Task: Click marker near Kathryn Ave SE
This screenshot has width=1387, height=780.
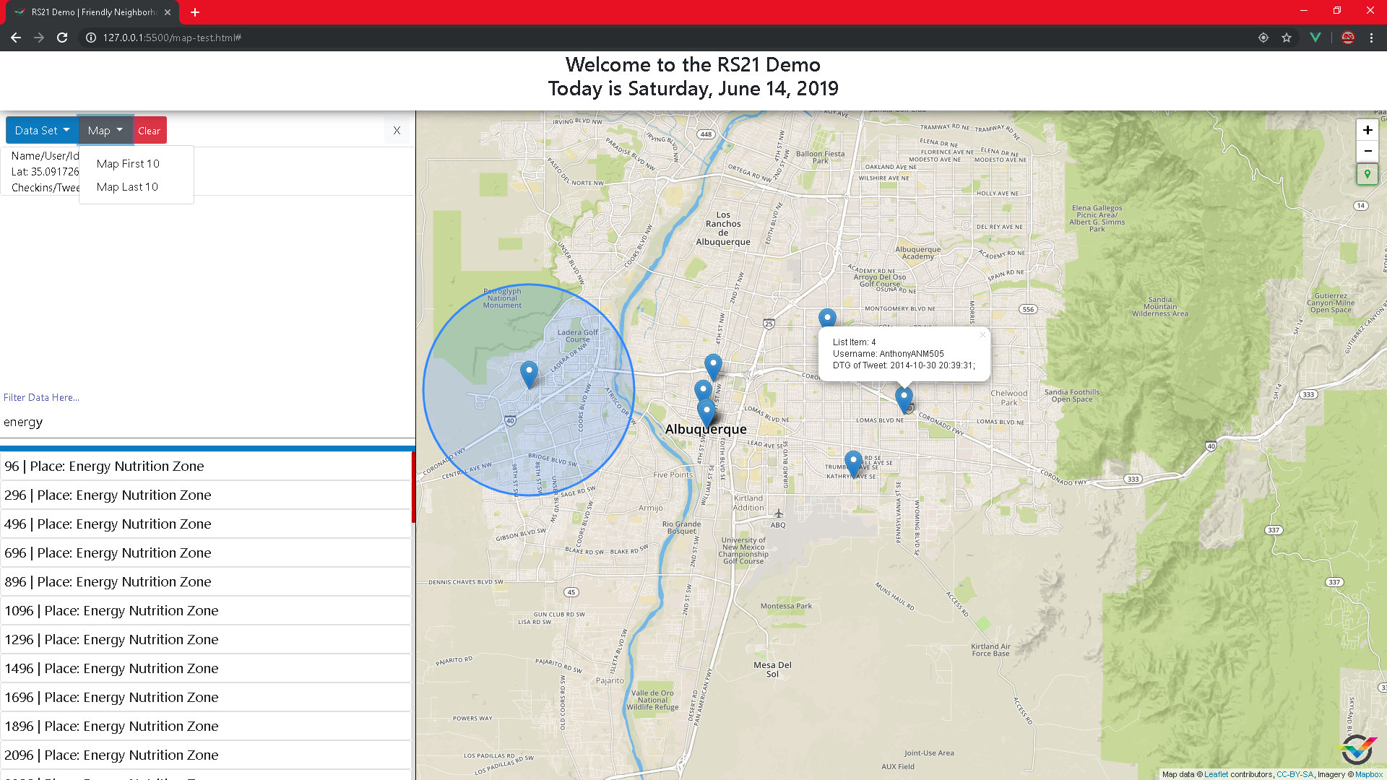Action: point(853,464)
